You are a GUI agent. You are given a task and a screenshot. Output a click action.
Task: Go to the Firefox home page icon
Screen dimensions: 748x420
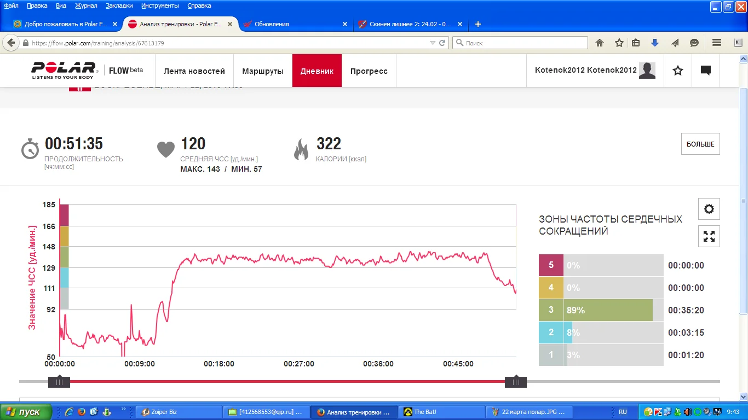600,43
